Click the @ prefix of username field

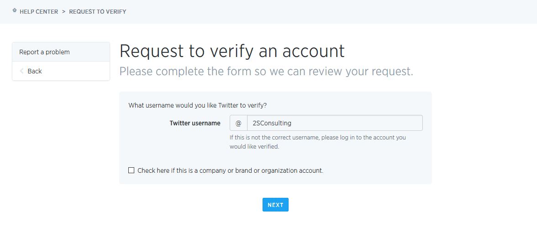pos(238,123)
